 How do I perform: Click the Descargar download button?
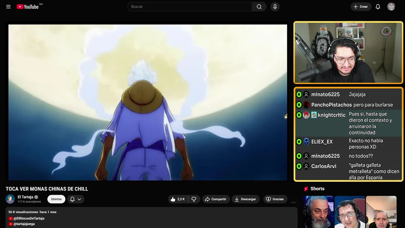pos(246,199)
